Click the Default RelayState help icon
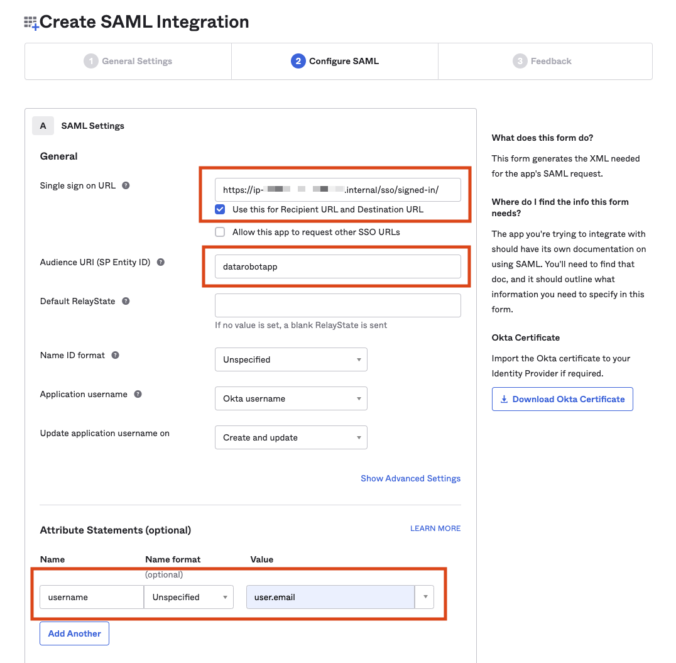 tap(126, 301)
